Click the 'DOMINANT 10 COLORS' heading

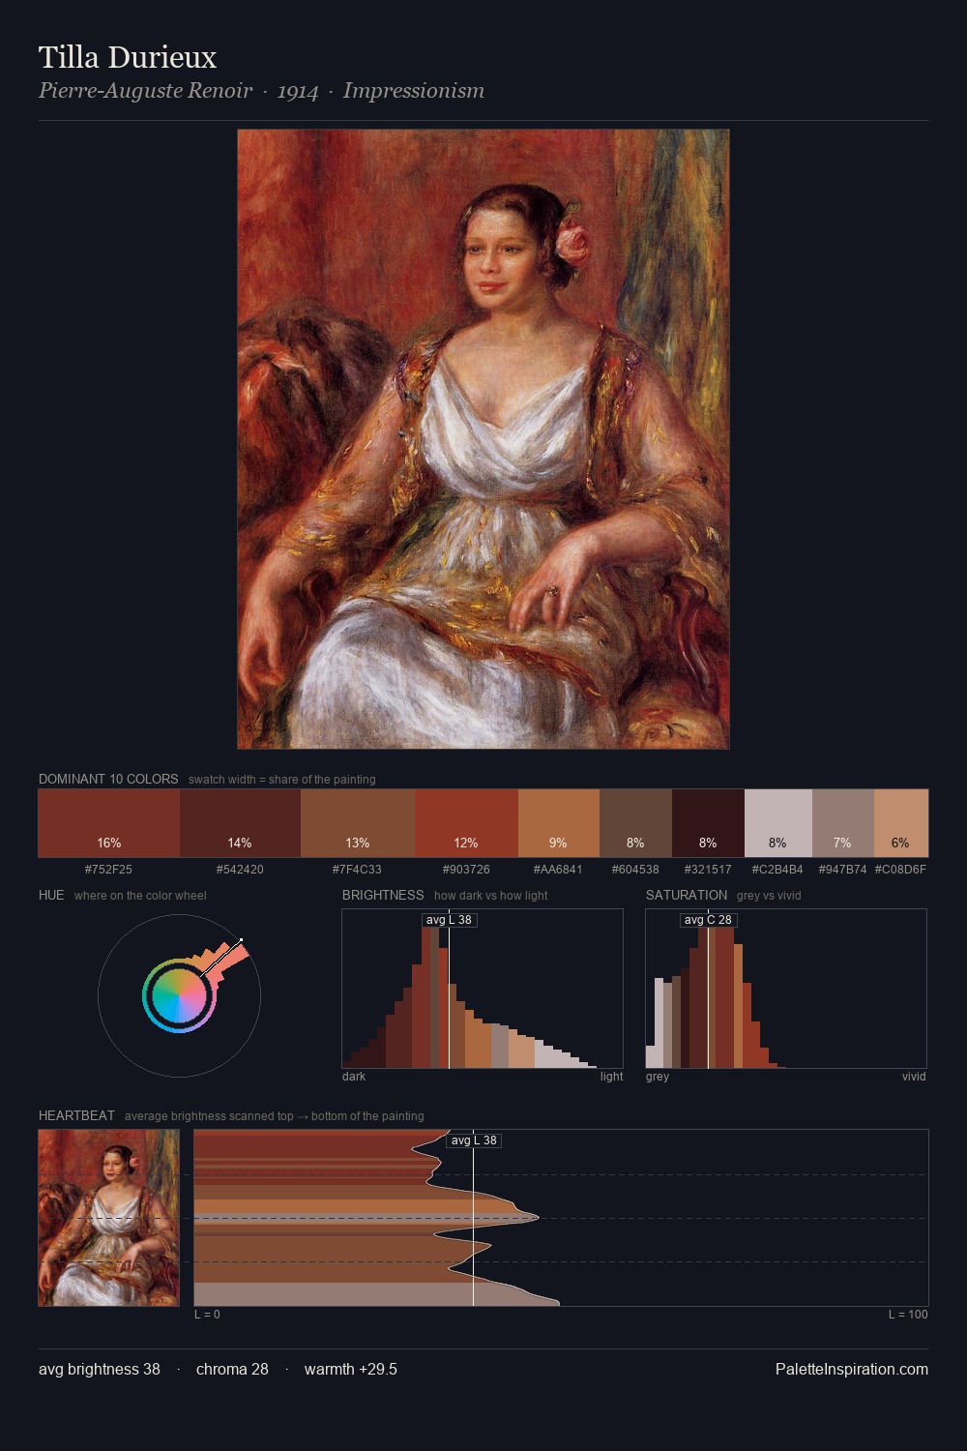tap(108, 779)
